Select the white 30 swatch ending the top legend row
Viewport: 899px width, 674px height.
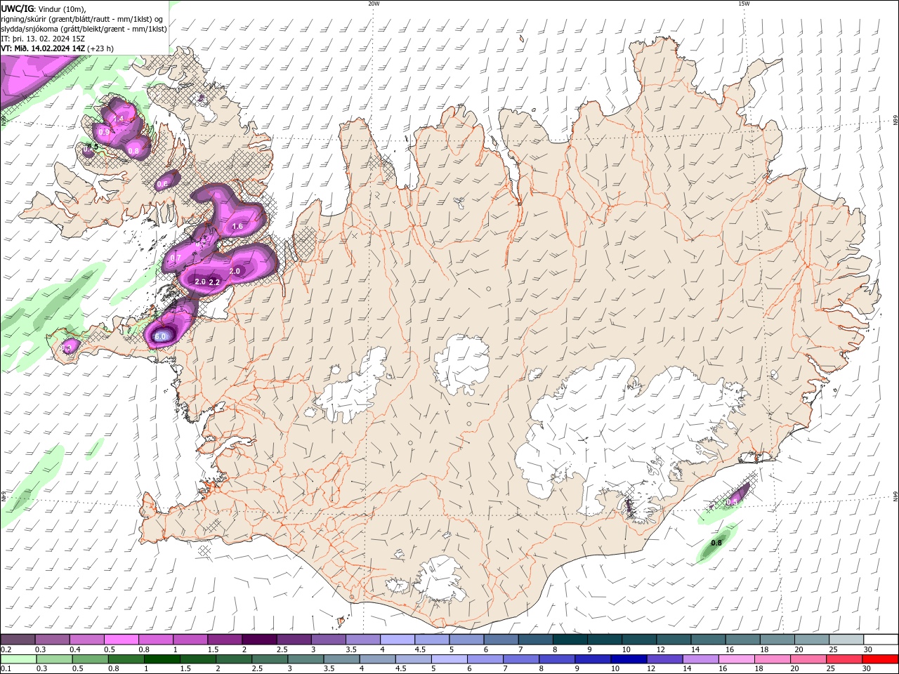[880, 640]
